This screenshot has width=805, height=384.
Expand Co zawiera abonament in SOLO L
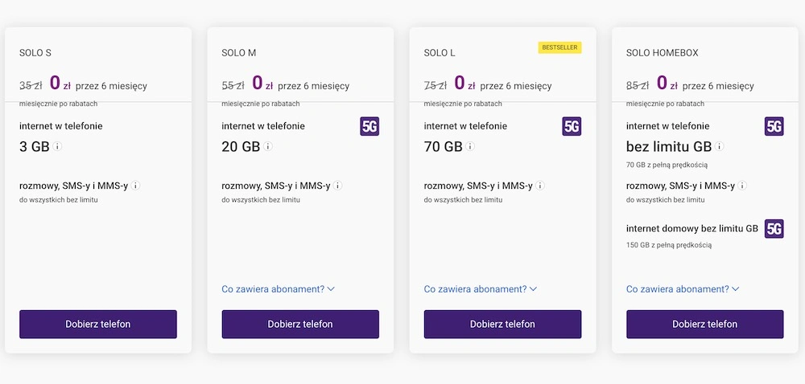pyautogui.click(x=481, y=289)
